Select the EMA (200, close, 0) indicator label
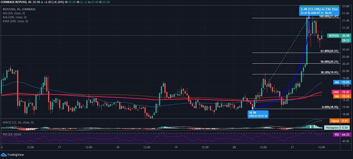Viewport: 353px width, 159px height. [x=16, y=21]
